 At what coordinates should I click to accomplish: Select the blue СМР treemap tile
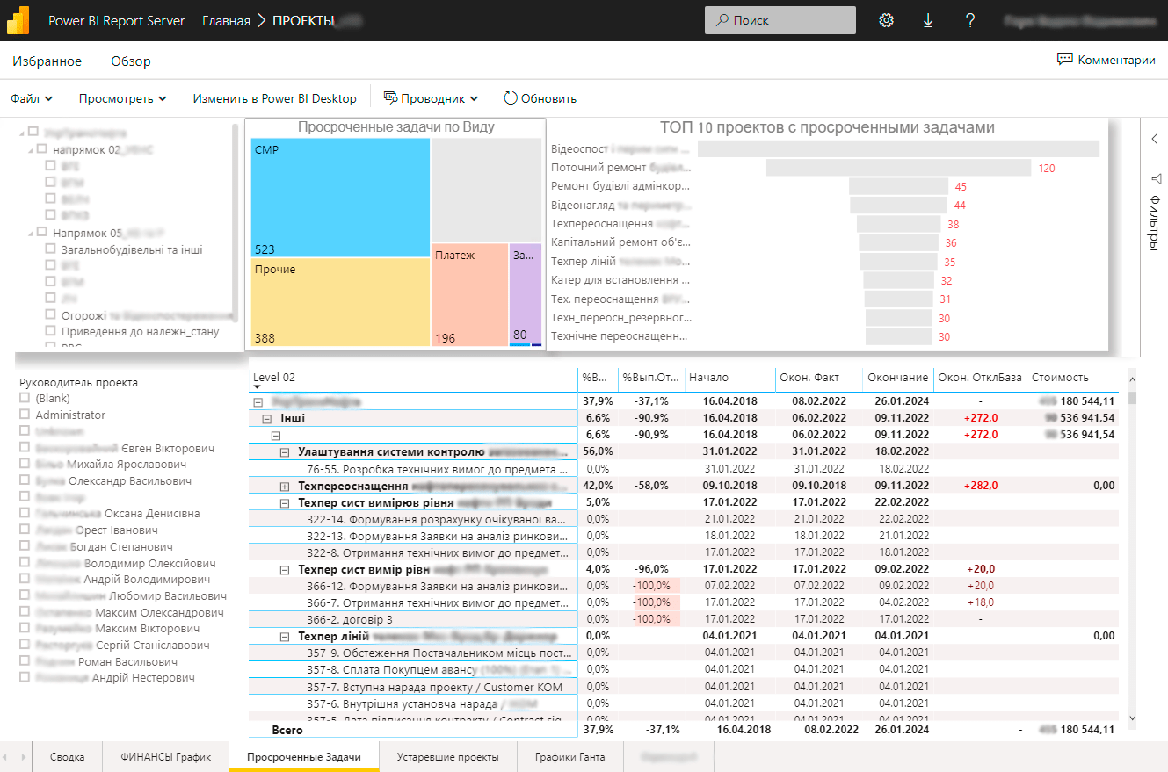340,197
